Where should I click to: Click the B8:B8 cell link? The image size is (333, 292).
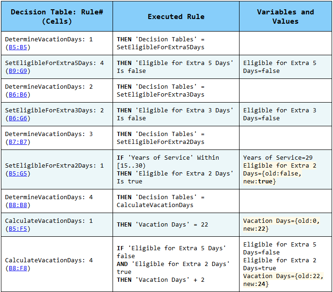coord(18,205)
